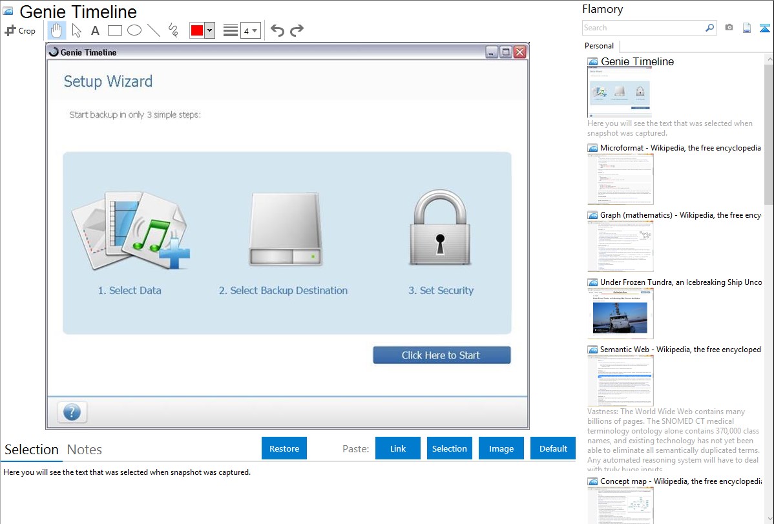This screenshot has height=524, width=774.
Task: Click the 'Semantic Web - Wikipedia' title
Action: coord(680,350)
